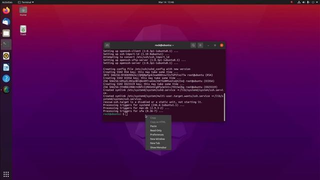Minimize the terminal window
Screen dimensions: 320x180
pos(208,45)
